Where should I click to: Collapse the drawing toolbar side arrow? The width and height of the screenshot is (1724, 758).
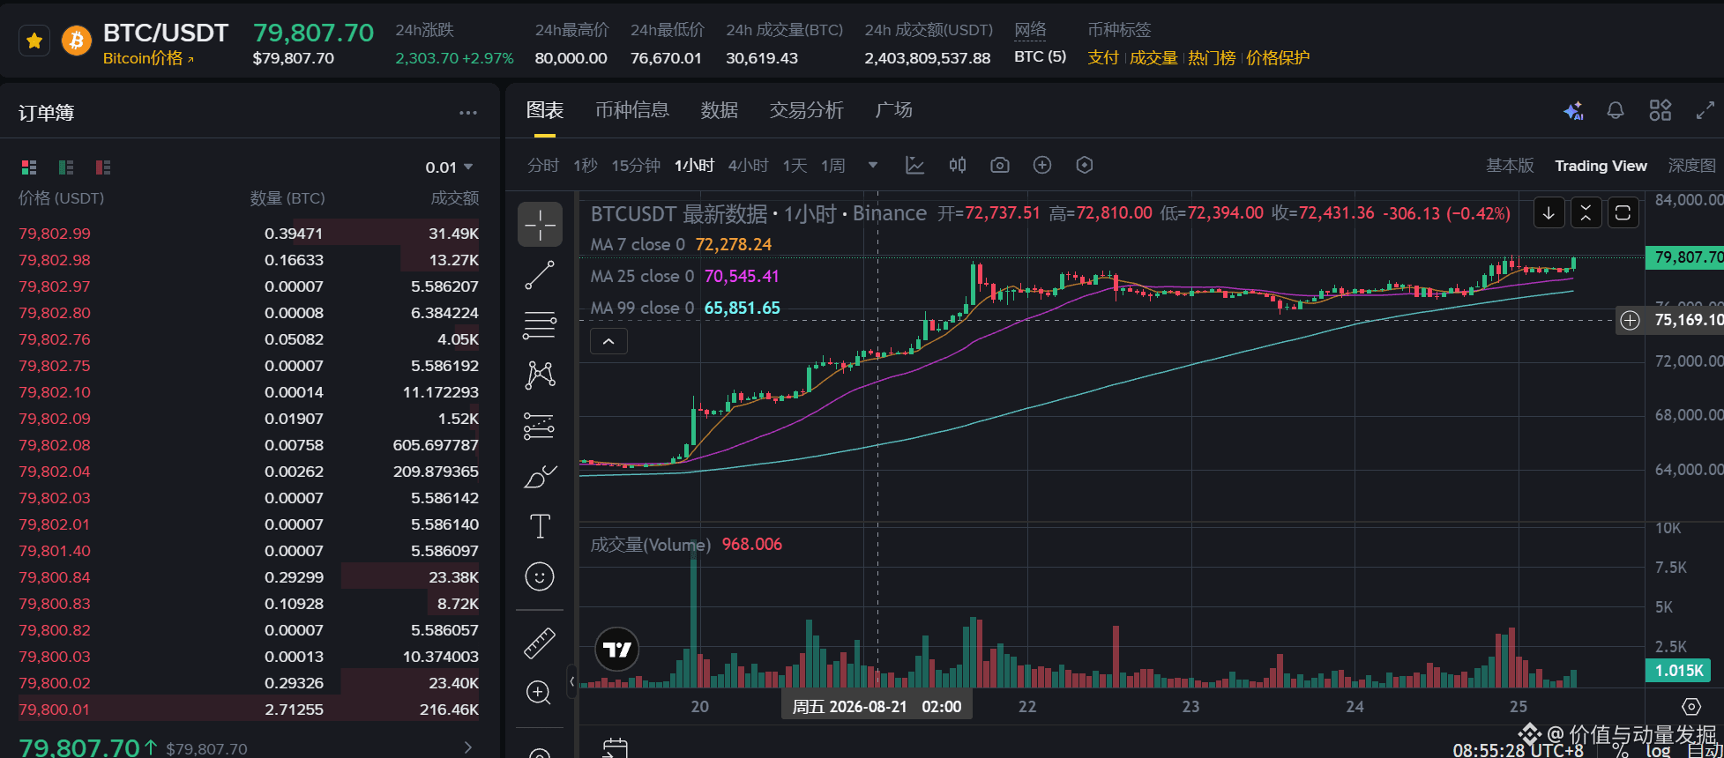point(571,681)
